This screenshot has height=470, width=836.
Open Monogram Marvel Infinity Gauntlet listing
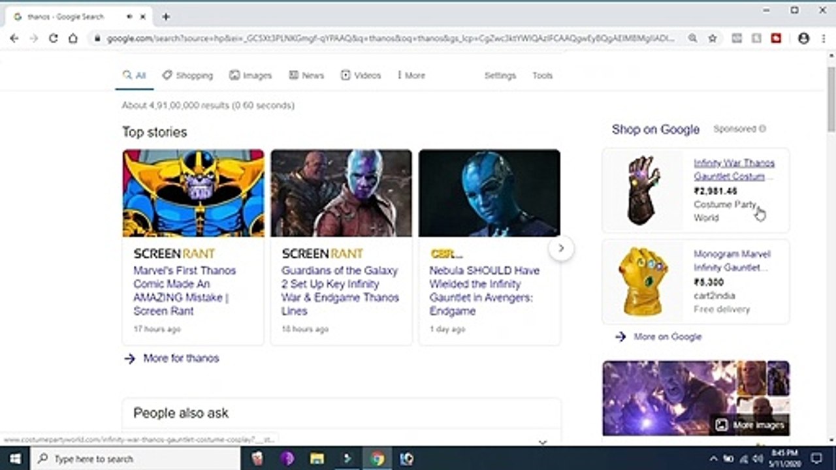(x=732, y=261)
